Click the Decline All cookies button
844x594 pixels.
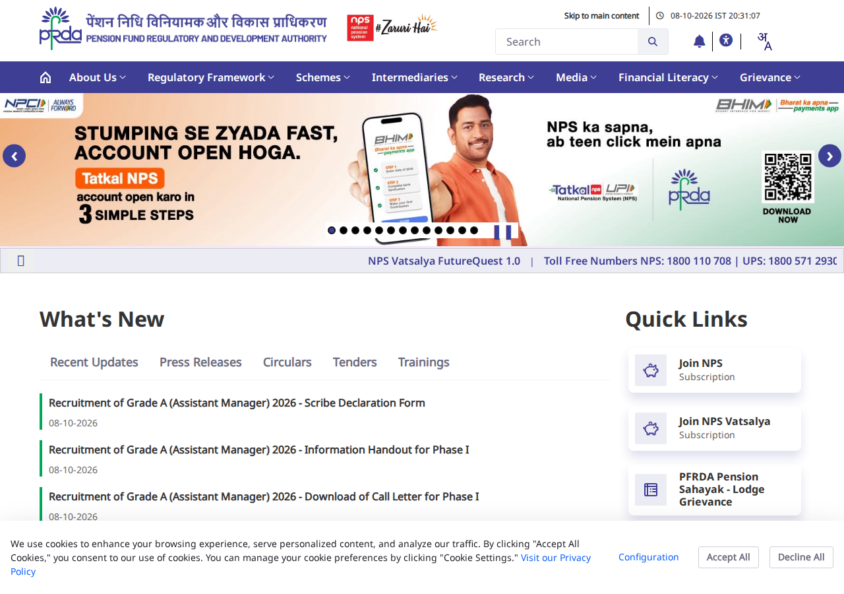[801, 557]
